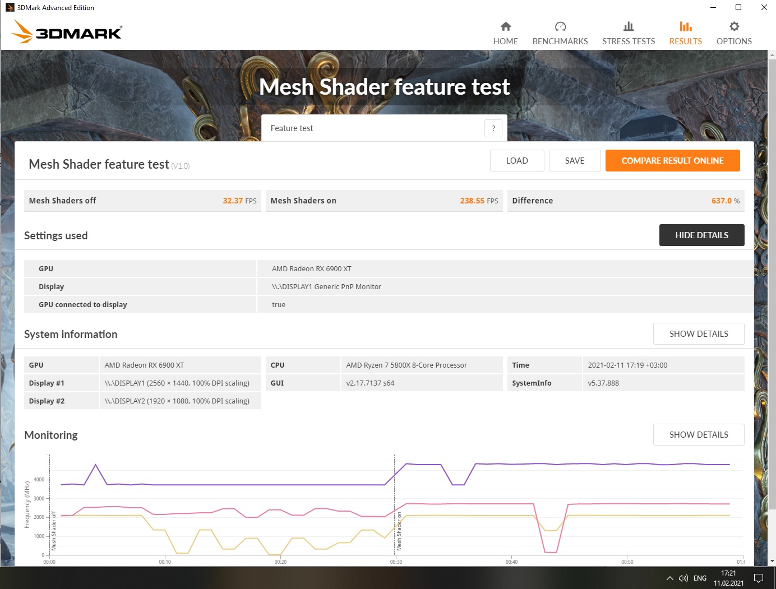Open OPTIONS gear icon

[734, 26]
